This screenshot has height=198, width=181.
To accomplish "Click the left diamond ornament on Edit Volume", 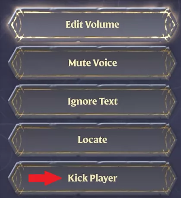I will (16, 25).
